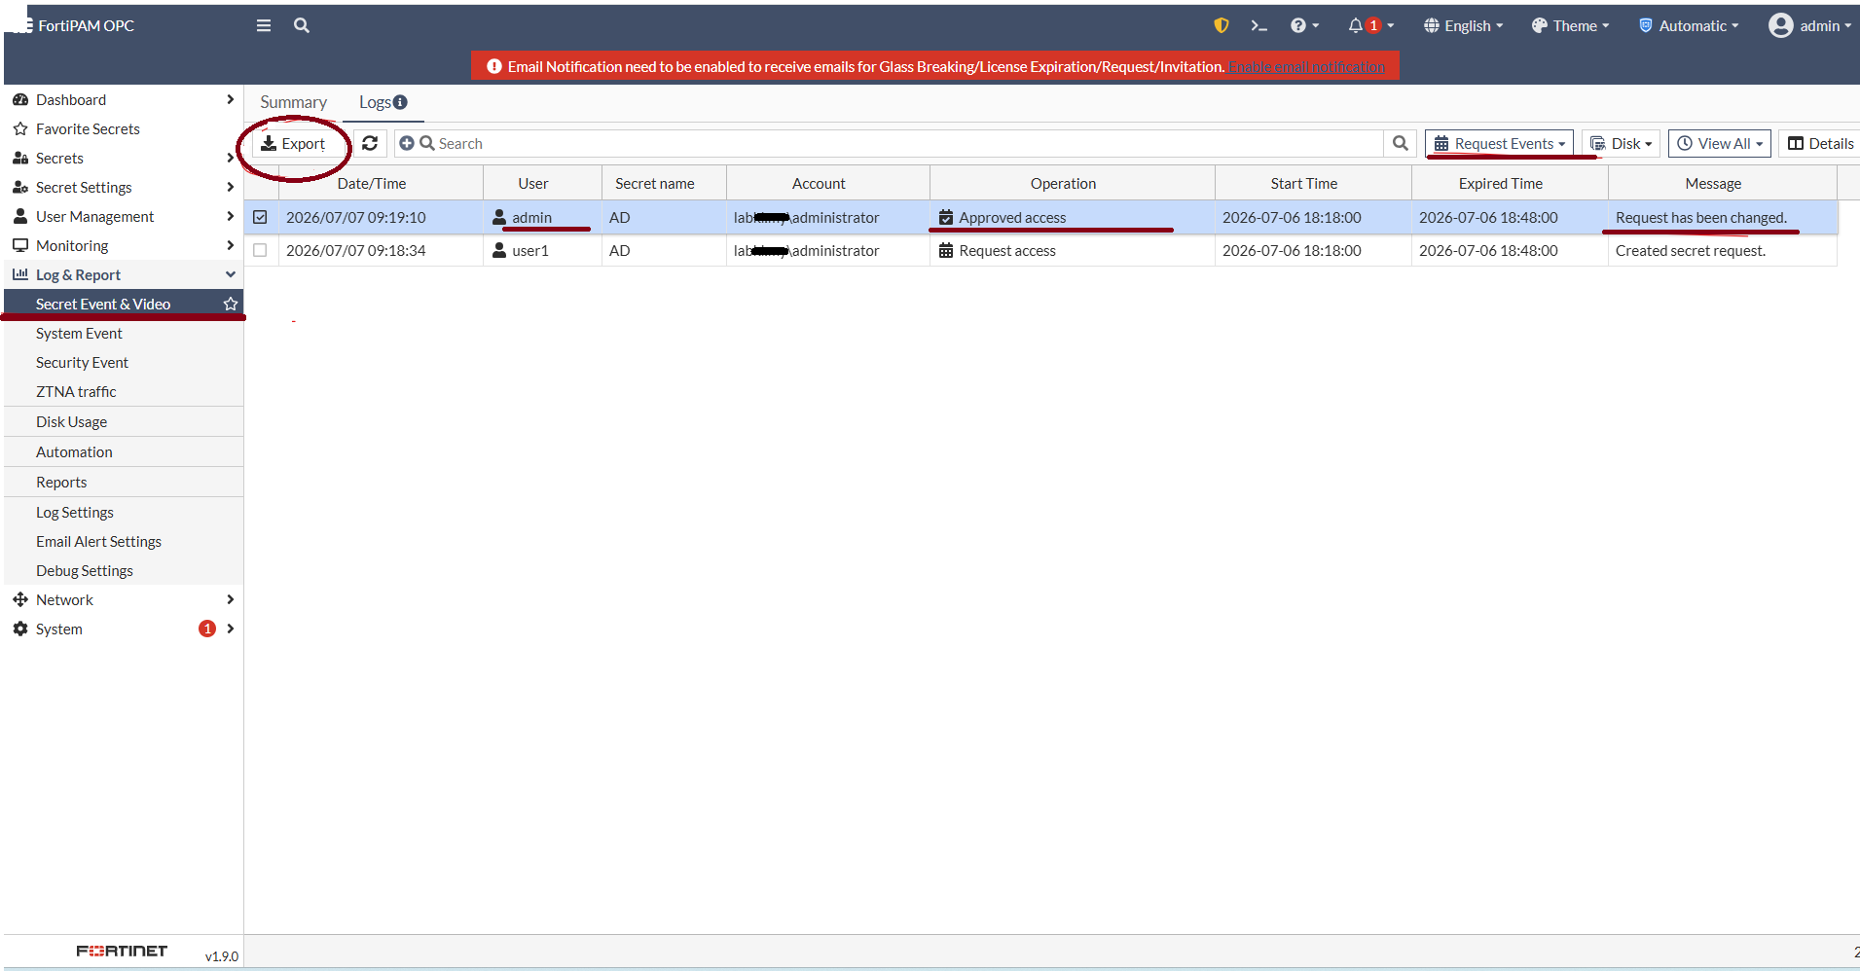The image size is (1860, 971).
Task: Open the View All time dropdown
Action: tap(1720, 143)
